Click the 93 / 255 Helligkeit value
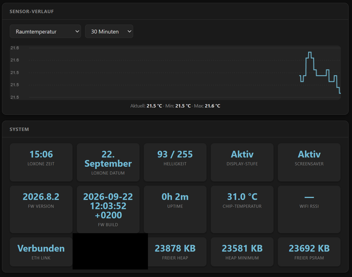This screenshot has height=277, width=352. [175, 154]
